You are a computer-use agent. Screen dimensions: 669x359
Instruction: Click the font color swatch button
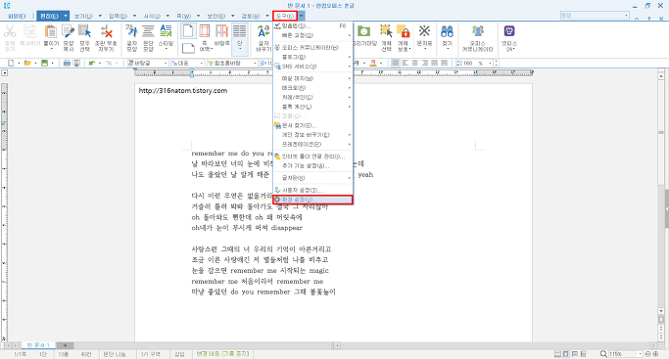pos(373,63)
